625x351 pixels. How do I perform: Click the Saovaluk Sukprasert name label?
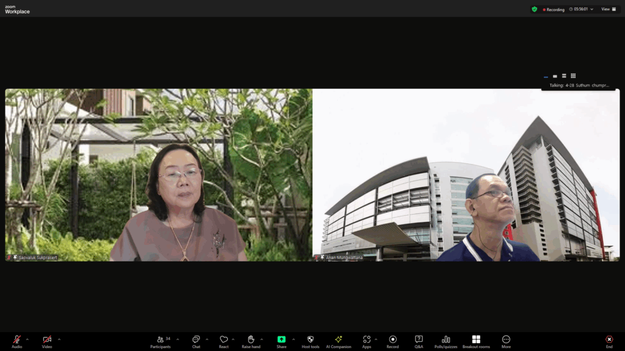point(38,258)
